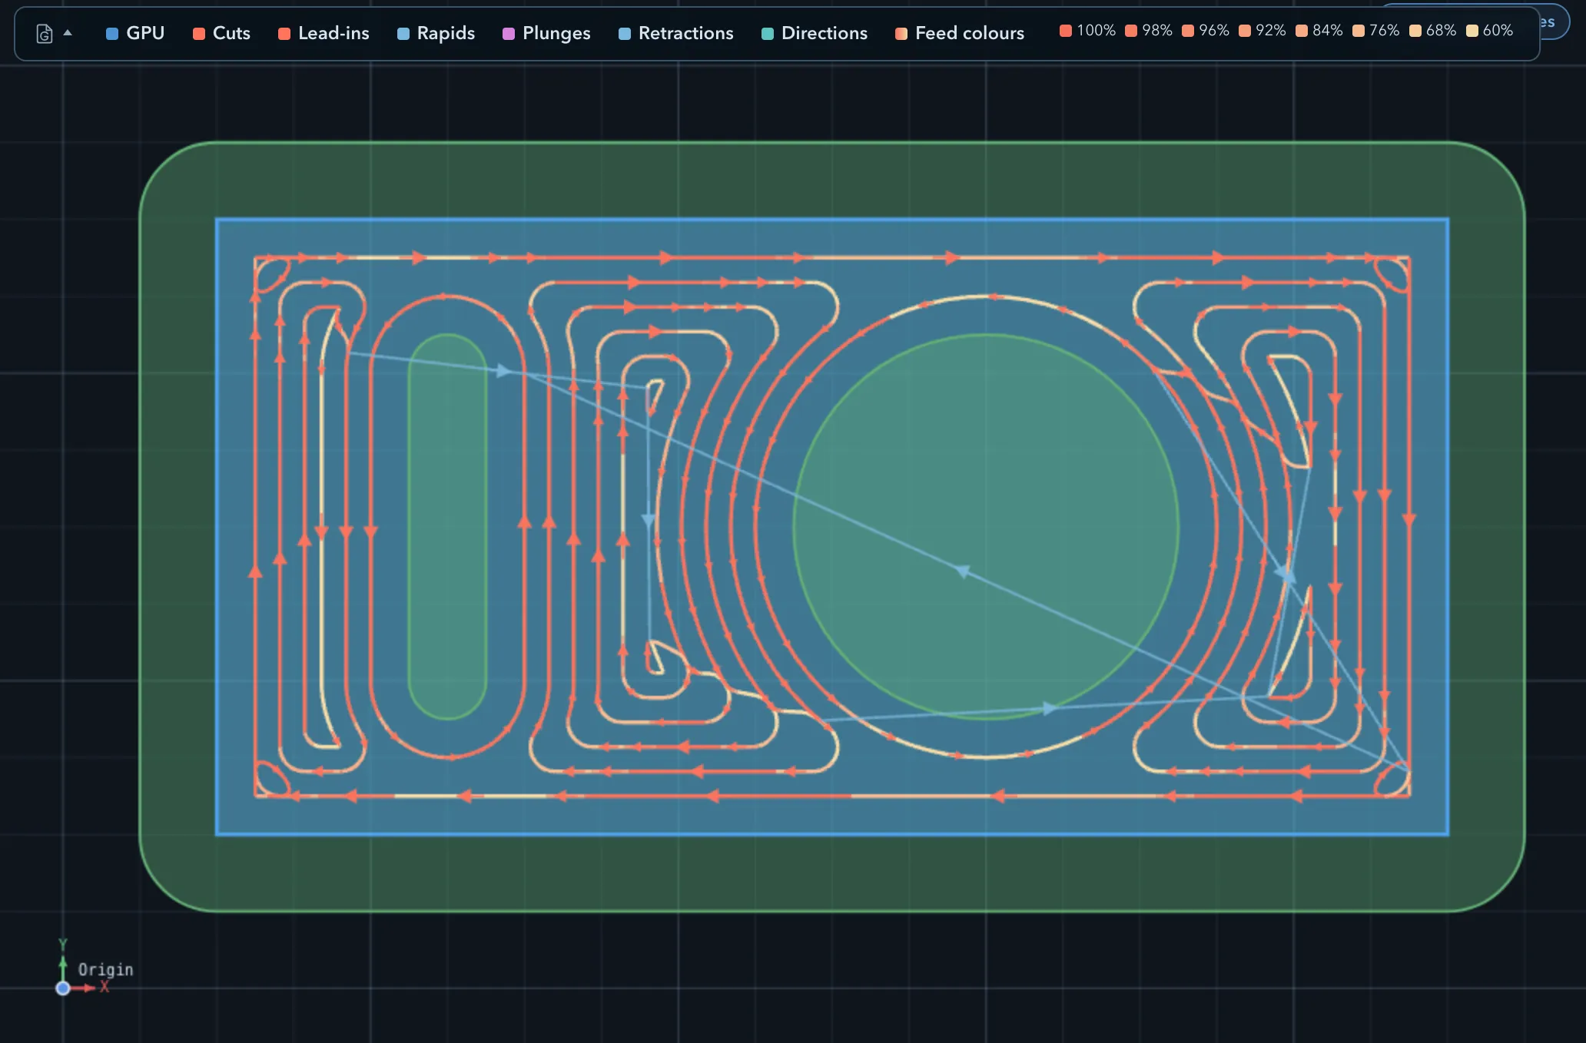The height and width of the screenshot is (1043, 1586).
Task: Click the Origin marker point
Action: pos(63,988)
